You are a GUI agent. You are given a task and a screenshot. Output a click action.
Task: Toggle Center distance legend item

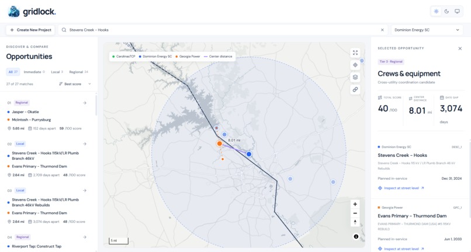218,57
